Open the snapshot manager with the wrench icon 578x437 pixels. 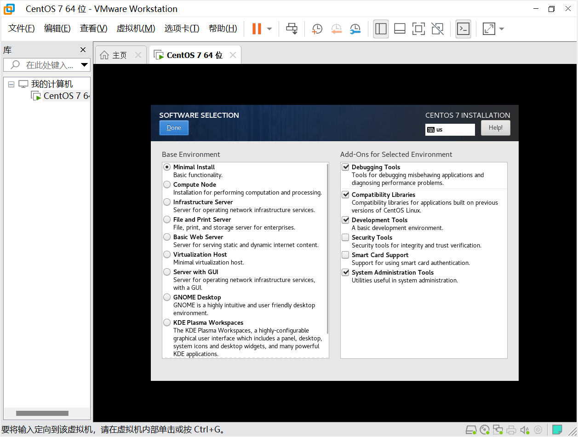[355, 29]
